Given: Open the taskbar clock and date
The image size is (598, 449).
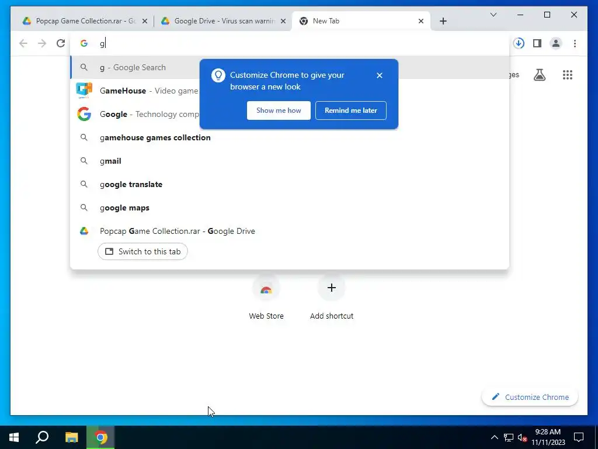Looking at the screenshot, I should click(548, 437).
